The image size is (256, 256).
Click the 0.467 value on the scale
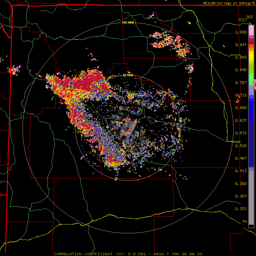click(241, 158)
